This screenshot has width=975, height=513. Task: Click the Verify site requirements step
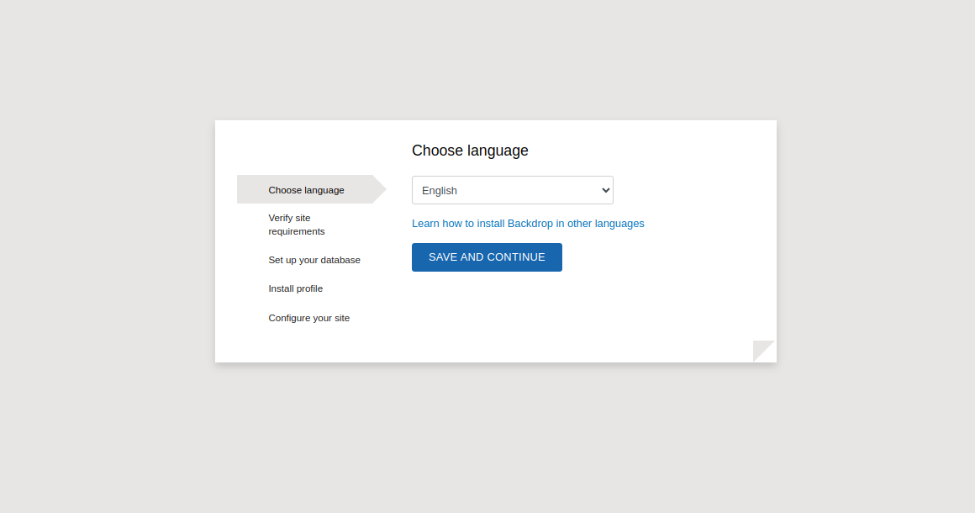296,225
